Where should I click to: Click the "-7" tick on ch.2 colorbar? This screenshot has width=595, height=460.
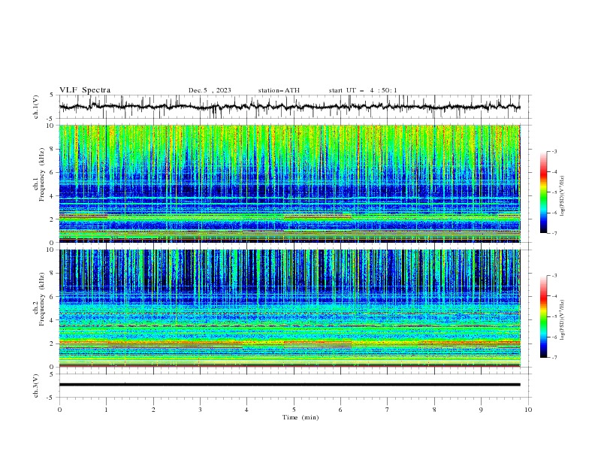click(554, 358)
